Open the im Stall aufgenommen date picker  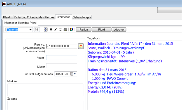(x=73, y=74)
